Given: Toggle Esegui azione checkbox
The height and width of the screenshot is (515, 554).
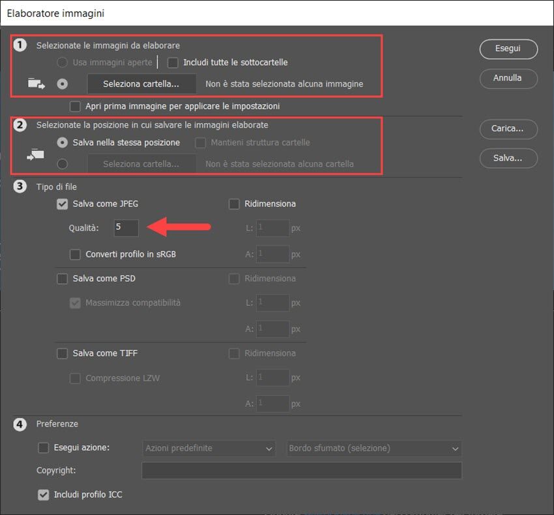Looking at the screenshot, I should click(x=44, y=447).
